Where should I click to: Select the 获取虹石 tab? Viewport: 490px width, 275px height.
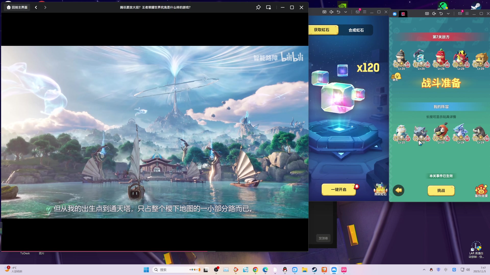coord(323,30)
